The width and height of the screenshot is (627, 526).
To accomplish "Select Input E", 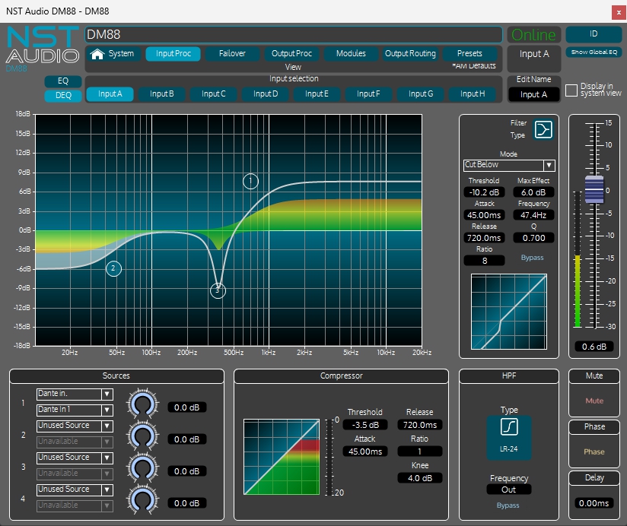I will click(317, 93).
